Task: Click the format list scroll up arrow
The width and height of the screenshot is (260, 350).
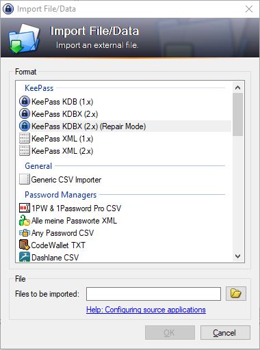Action: pos(237,87)
